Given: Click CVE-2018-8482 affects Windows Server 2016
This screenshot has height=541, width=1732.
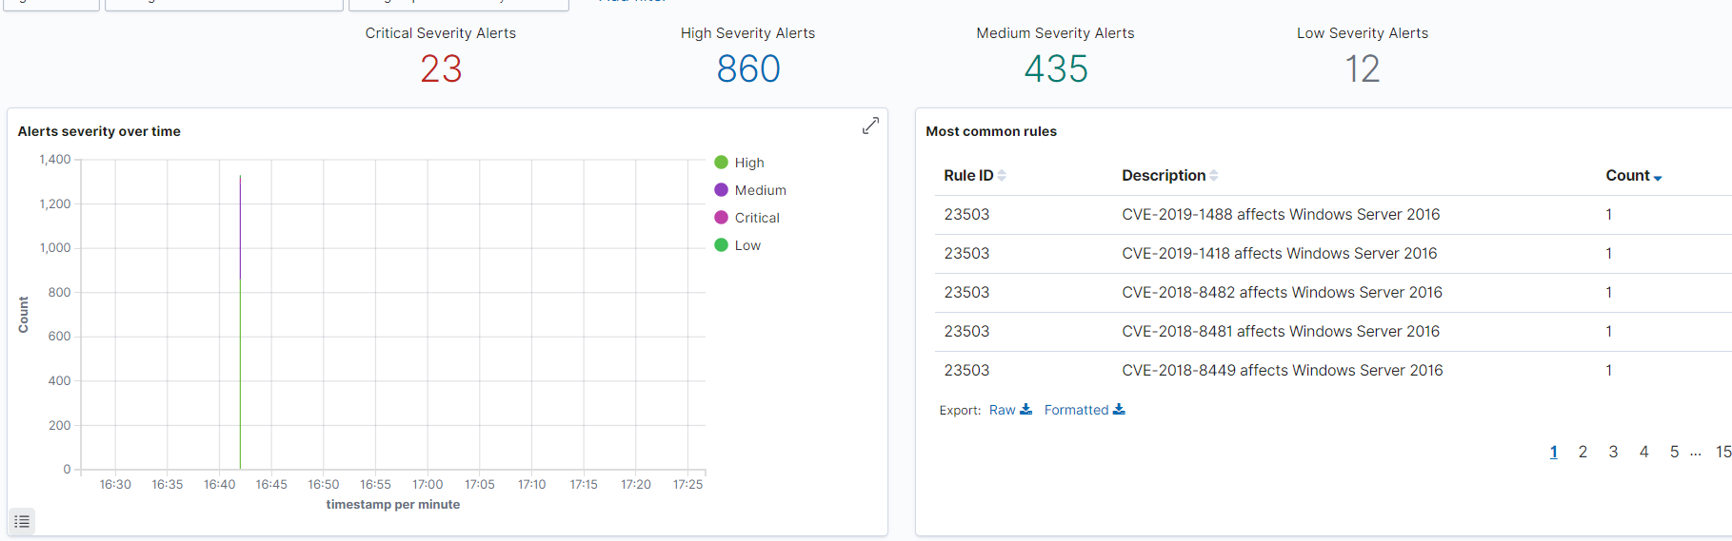Looking at the screenshot, I should pyautogui.click(x=1282, y=293).
